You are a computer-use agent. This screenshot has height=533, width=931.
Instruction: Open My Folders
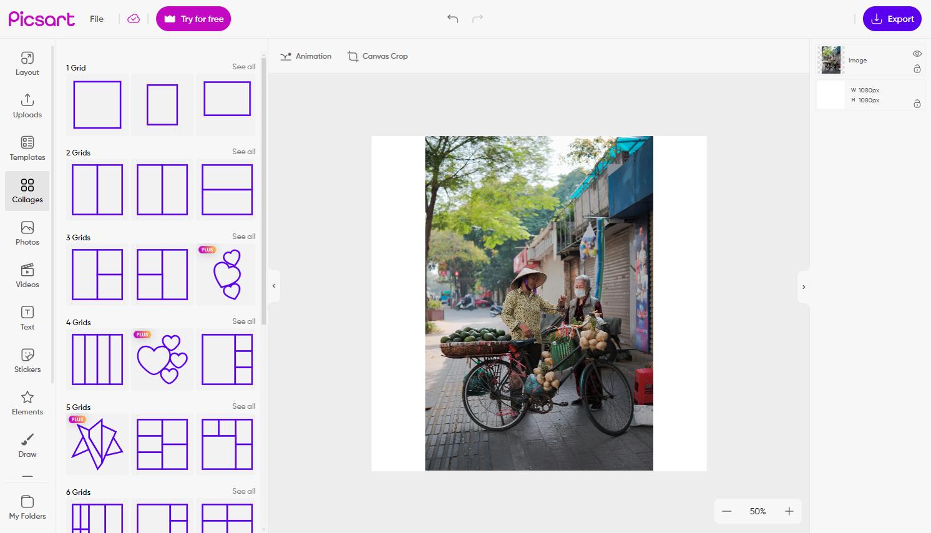(27, 507)
